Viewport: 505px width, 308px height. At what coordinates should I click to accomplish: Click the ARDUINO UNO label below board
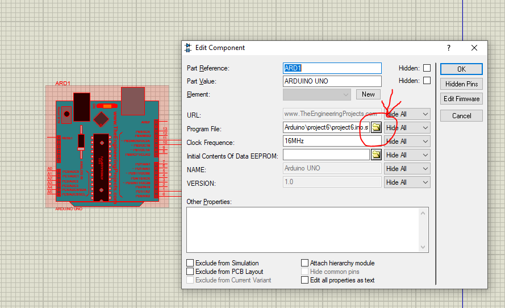click(69, 209)
